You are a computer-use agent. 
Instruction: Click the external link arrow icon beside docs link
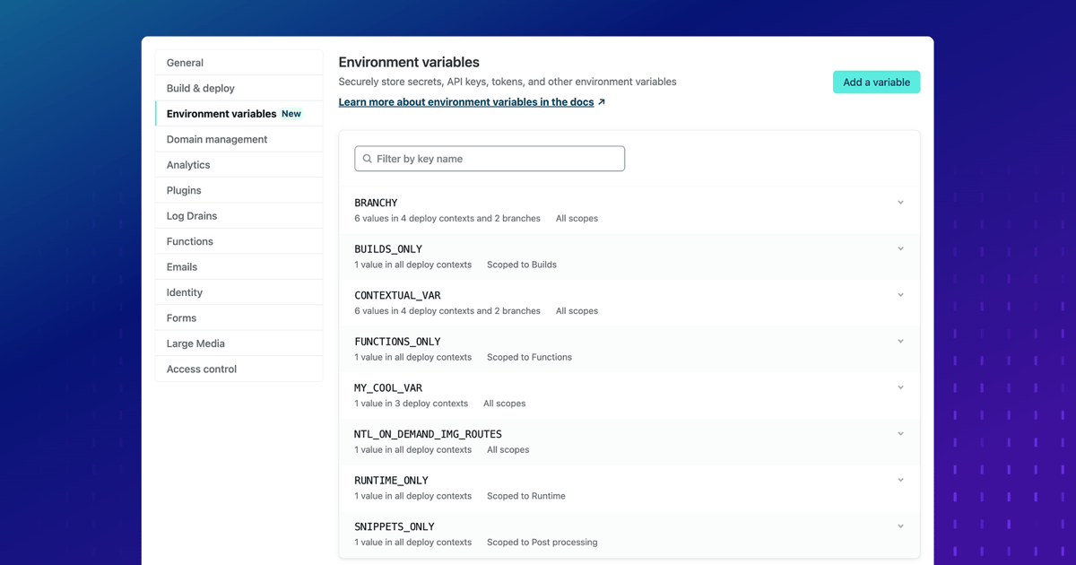tap(602, 102)
